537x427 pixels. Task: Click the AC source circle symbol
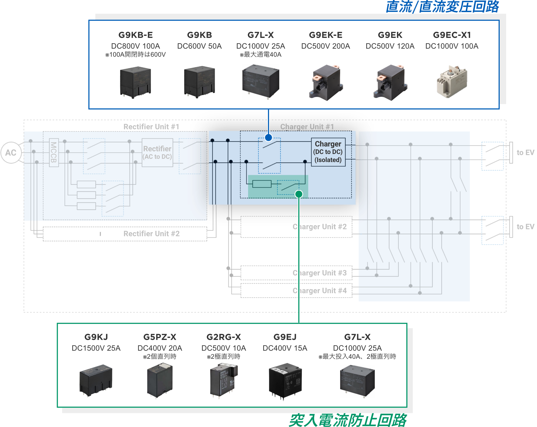pos(11,153)
